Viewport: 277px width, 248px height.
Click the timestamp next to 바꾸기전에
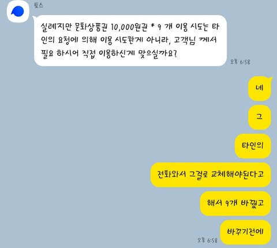pyautogui.click(x=207, y=240)
